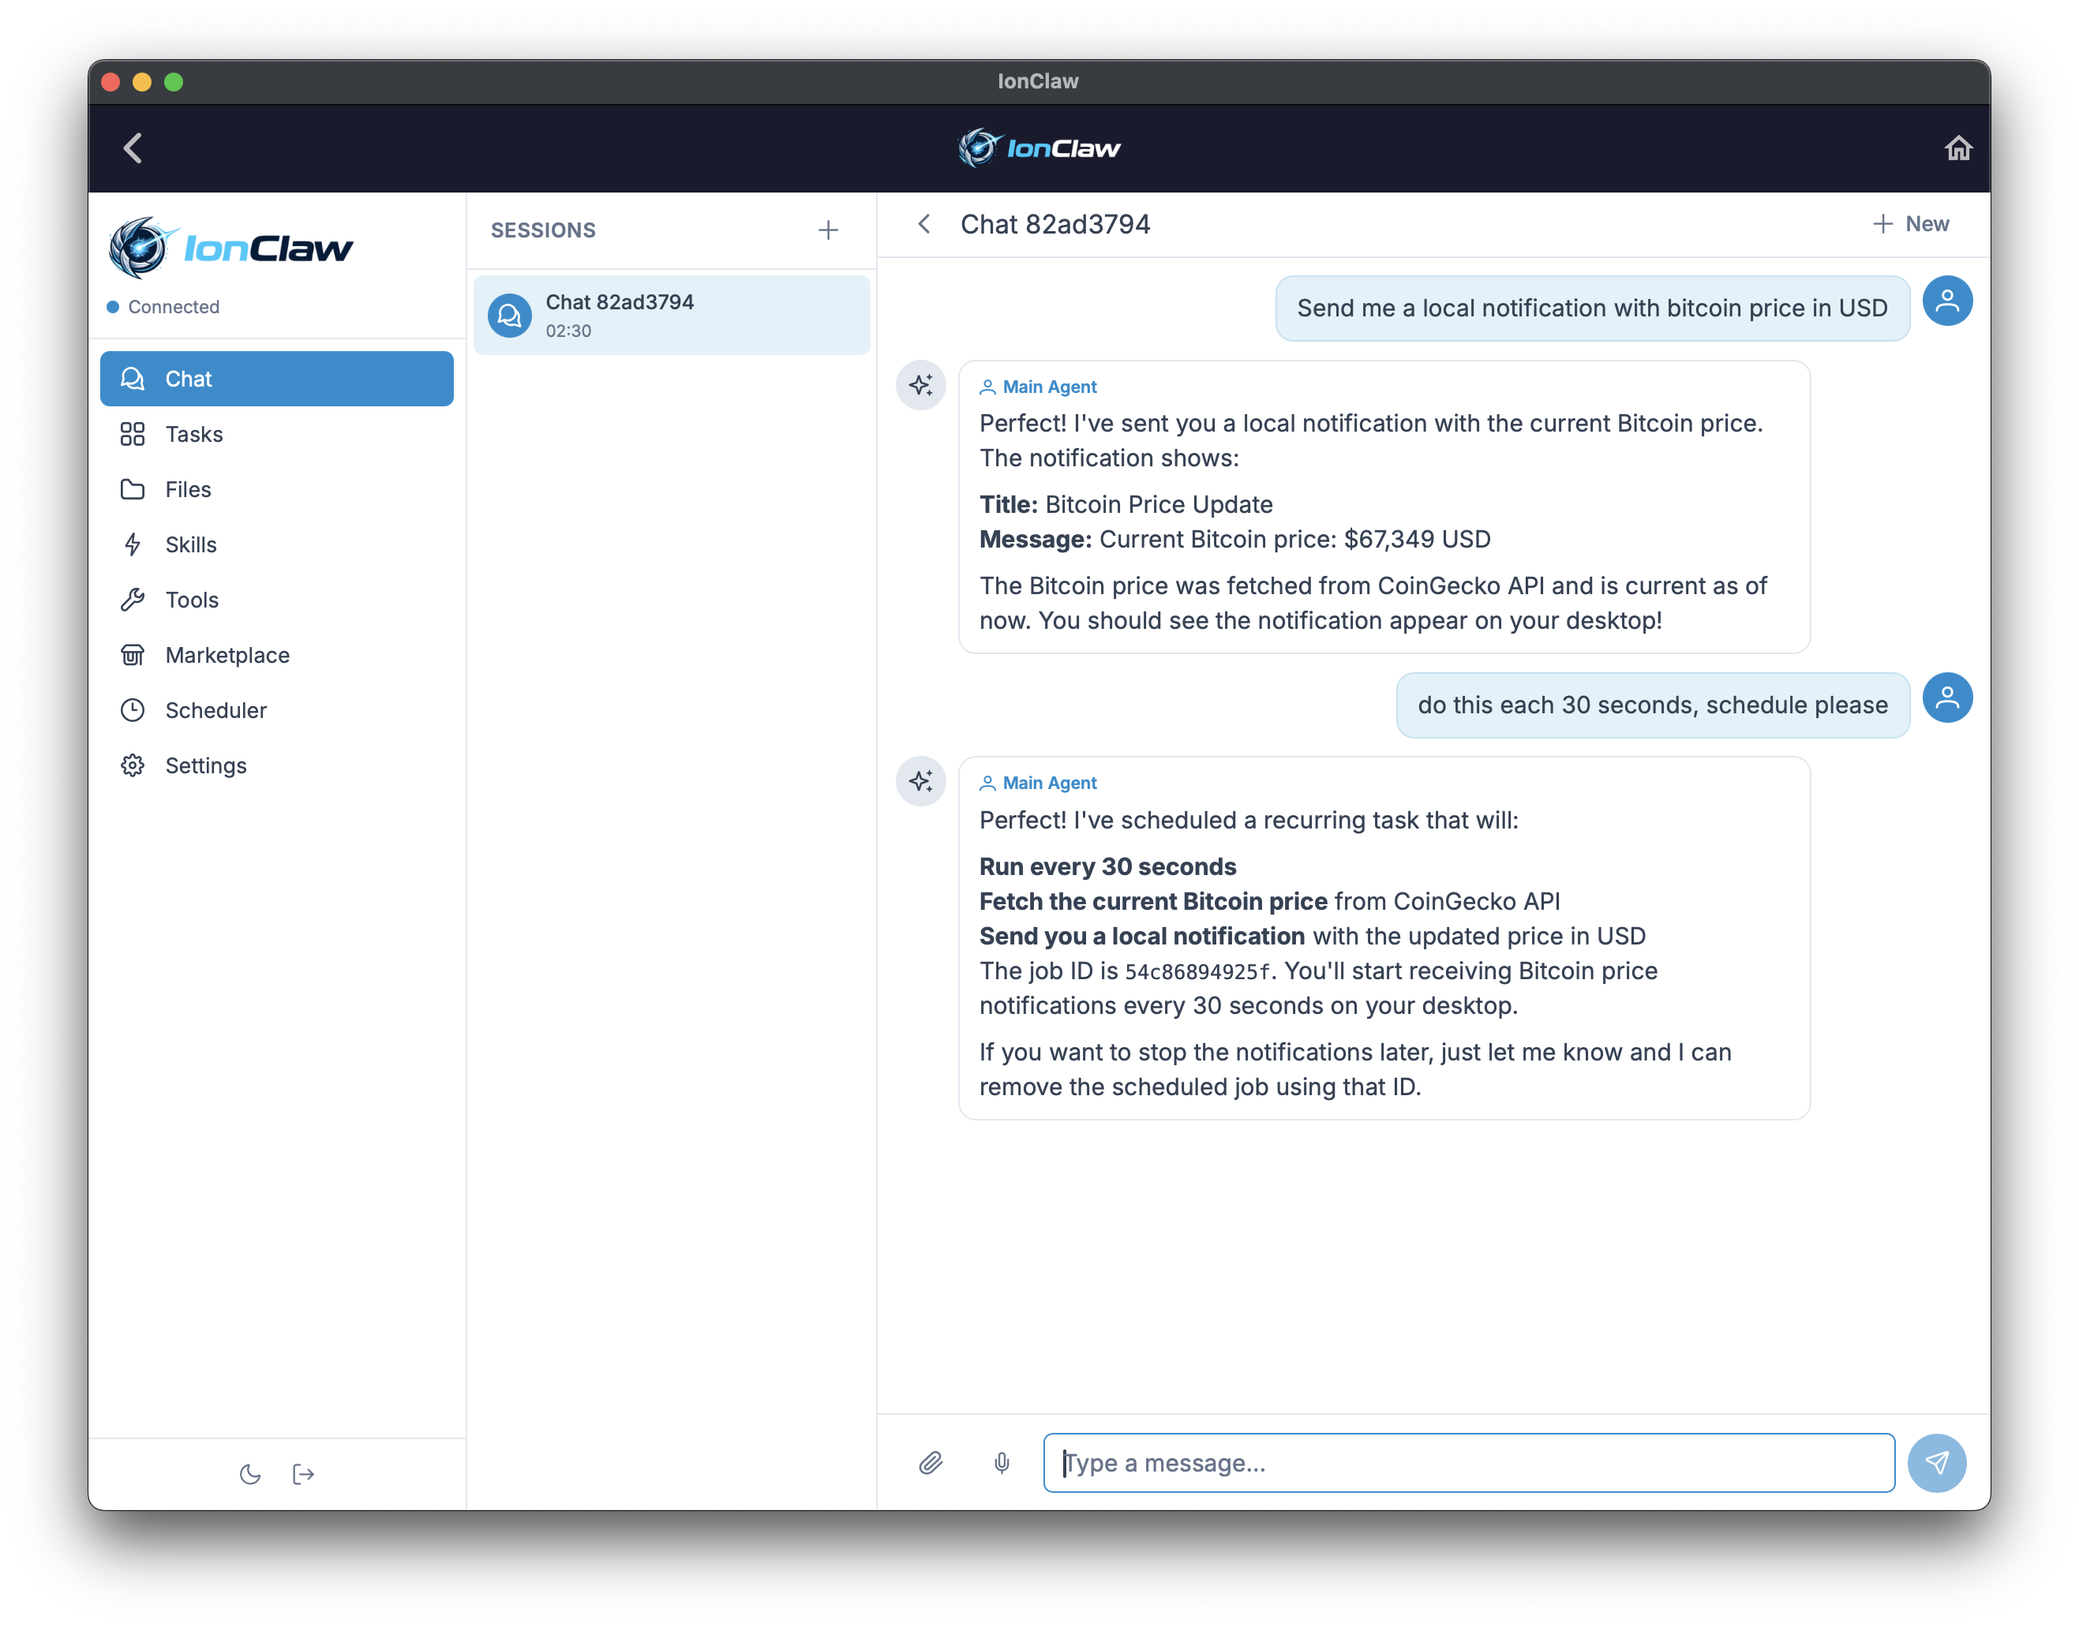This screenshot has width=2079, height=1627.
Task: Click the chat bubble icon of session 82ad3794
Action: (510, 316)
